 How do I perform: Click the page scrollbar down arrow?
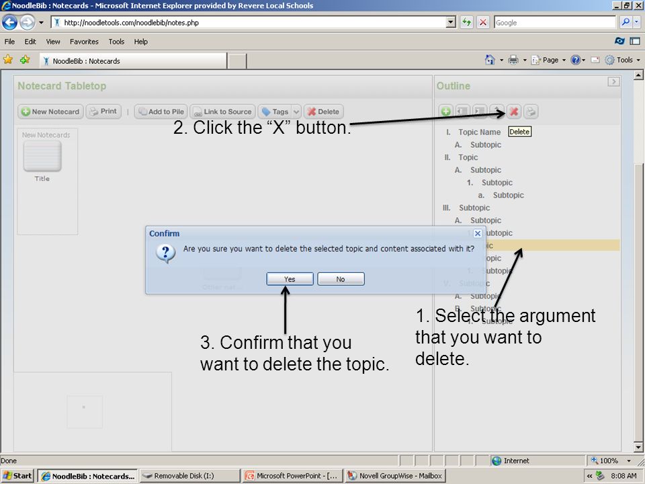[638, 447]
